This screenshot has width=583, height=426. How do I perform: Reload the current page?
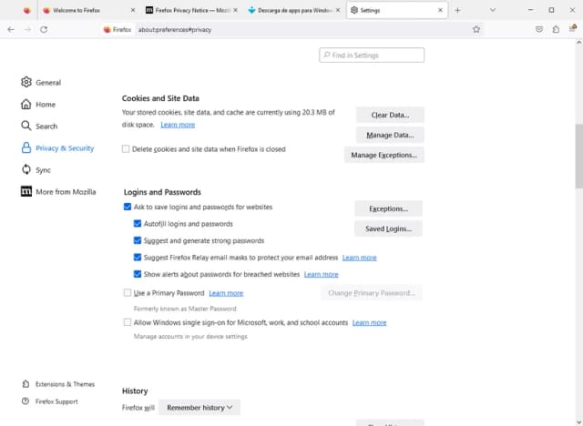(x=44, y=29)
